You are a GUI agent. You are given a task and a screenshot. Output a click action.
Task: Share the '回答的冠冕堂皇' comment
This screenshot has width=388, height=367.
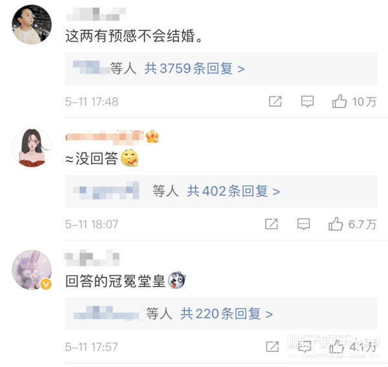(272, 346)
